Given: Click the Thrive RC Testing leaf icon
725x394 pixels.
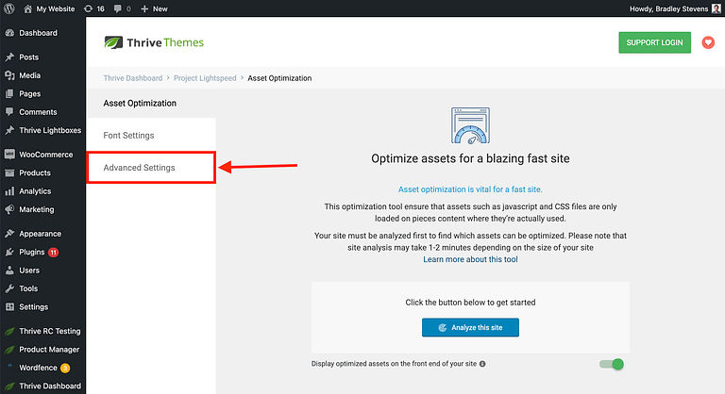Looking at the screenshot, I should (x=9, y=331).
